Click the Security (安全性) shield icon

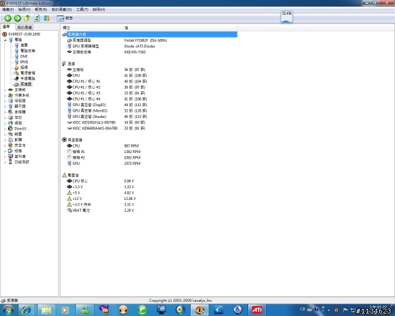click(10, 146)
